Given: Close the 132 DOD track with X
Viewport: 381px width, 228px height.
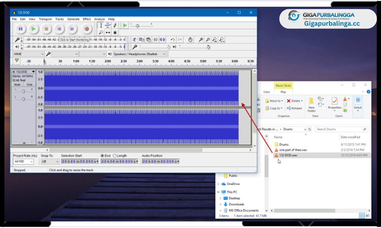Looking at the screenshot, I should point(13,72).
